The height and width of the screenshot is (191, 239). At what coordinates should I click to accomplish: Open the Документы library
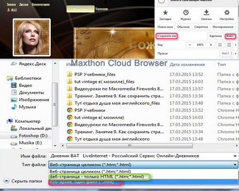[28, 93]
